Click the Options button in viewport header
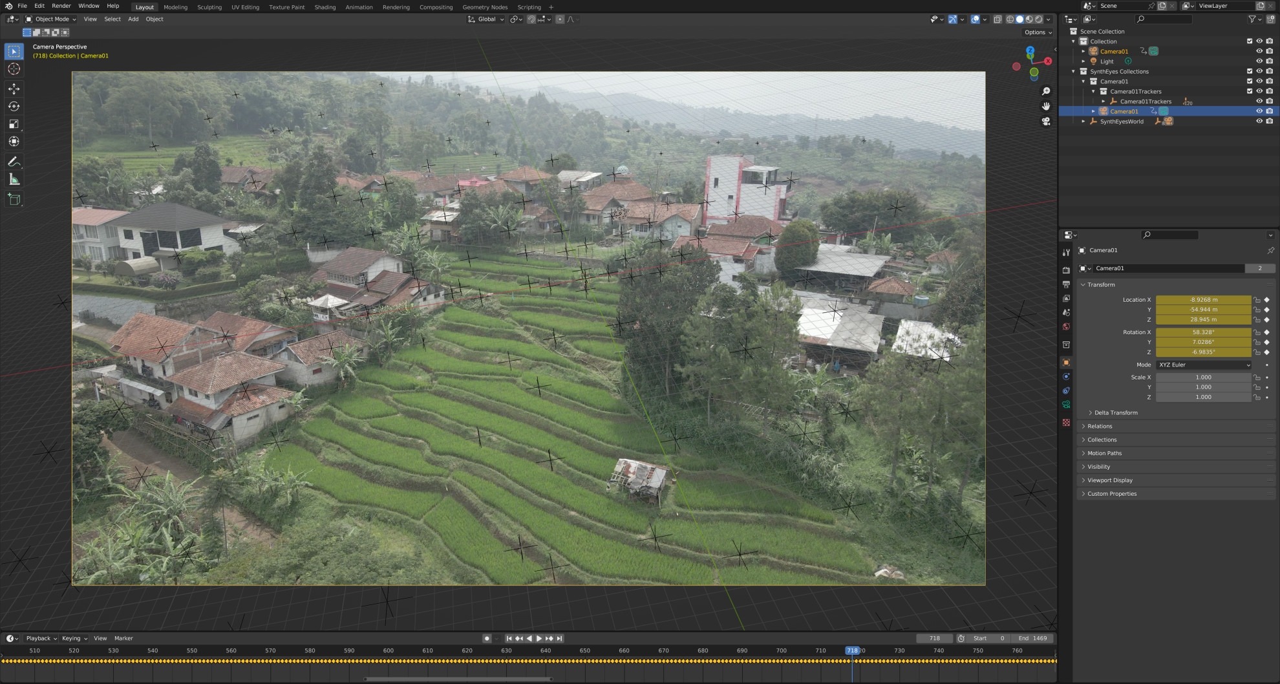 point(1037,32)
